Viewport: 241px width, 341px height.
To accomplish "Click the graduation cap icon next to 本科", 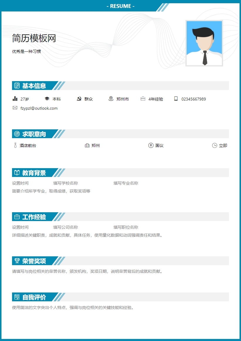I will 47,99.
